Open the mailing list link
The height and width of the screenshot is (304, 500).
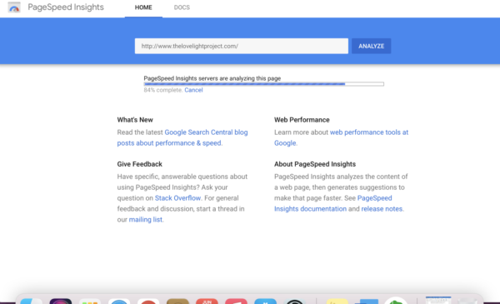[145, 220]
